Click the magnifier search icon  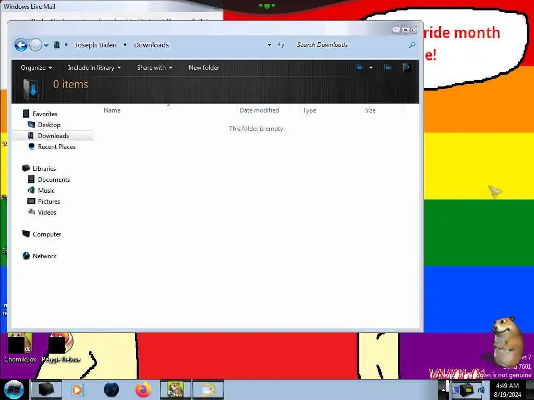pyautogui.click(x=412, y=45)
